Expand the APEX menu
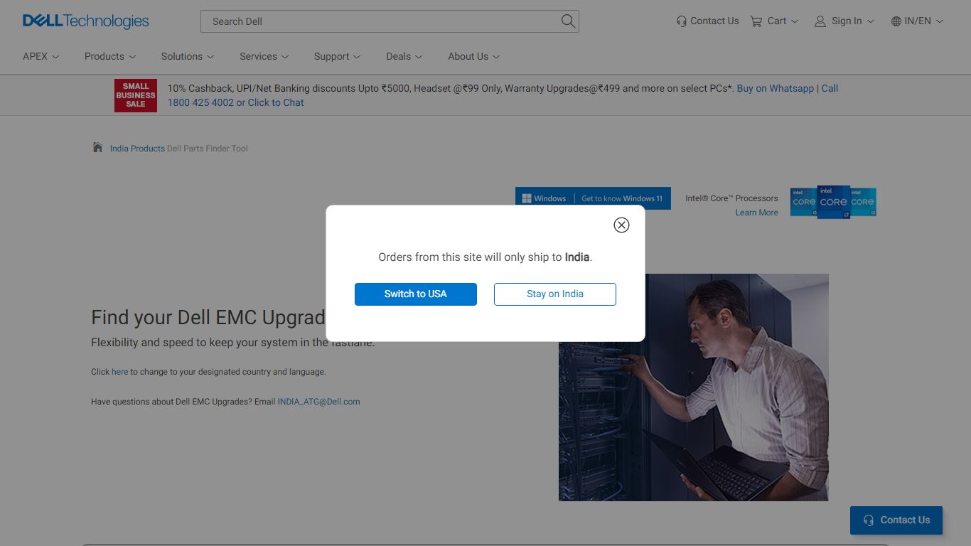The image size is (971, 546). click(x=41, y=56)
